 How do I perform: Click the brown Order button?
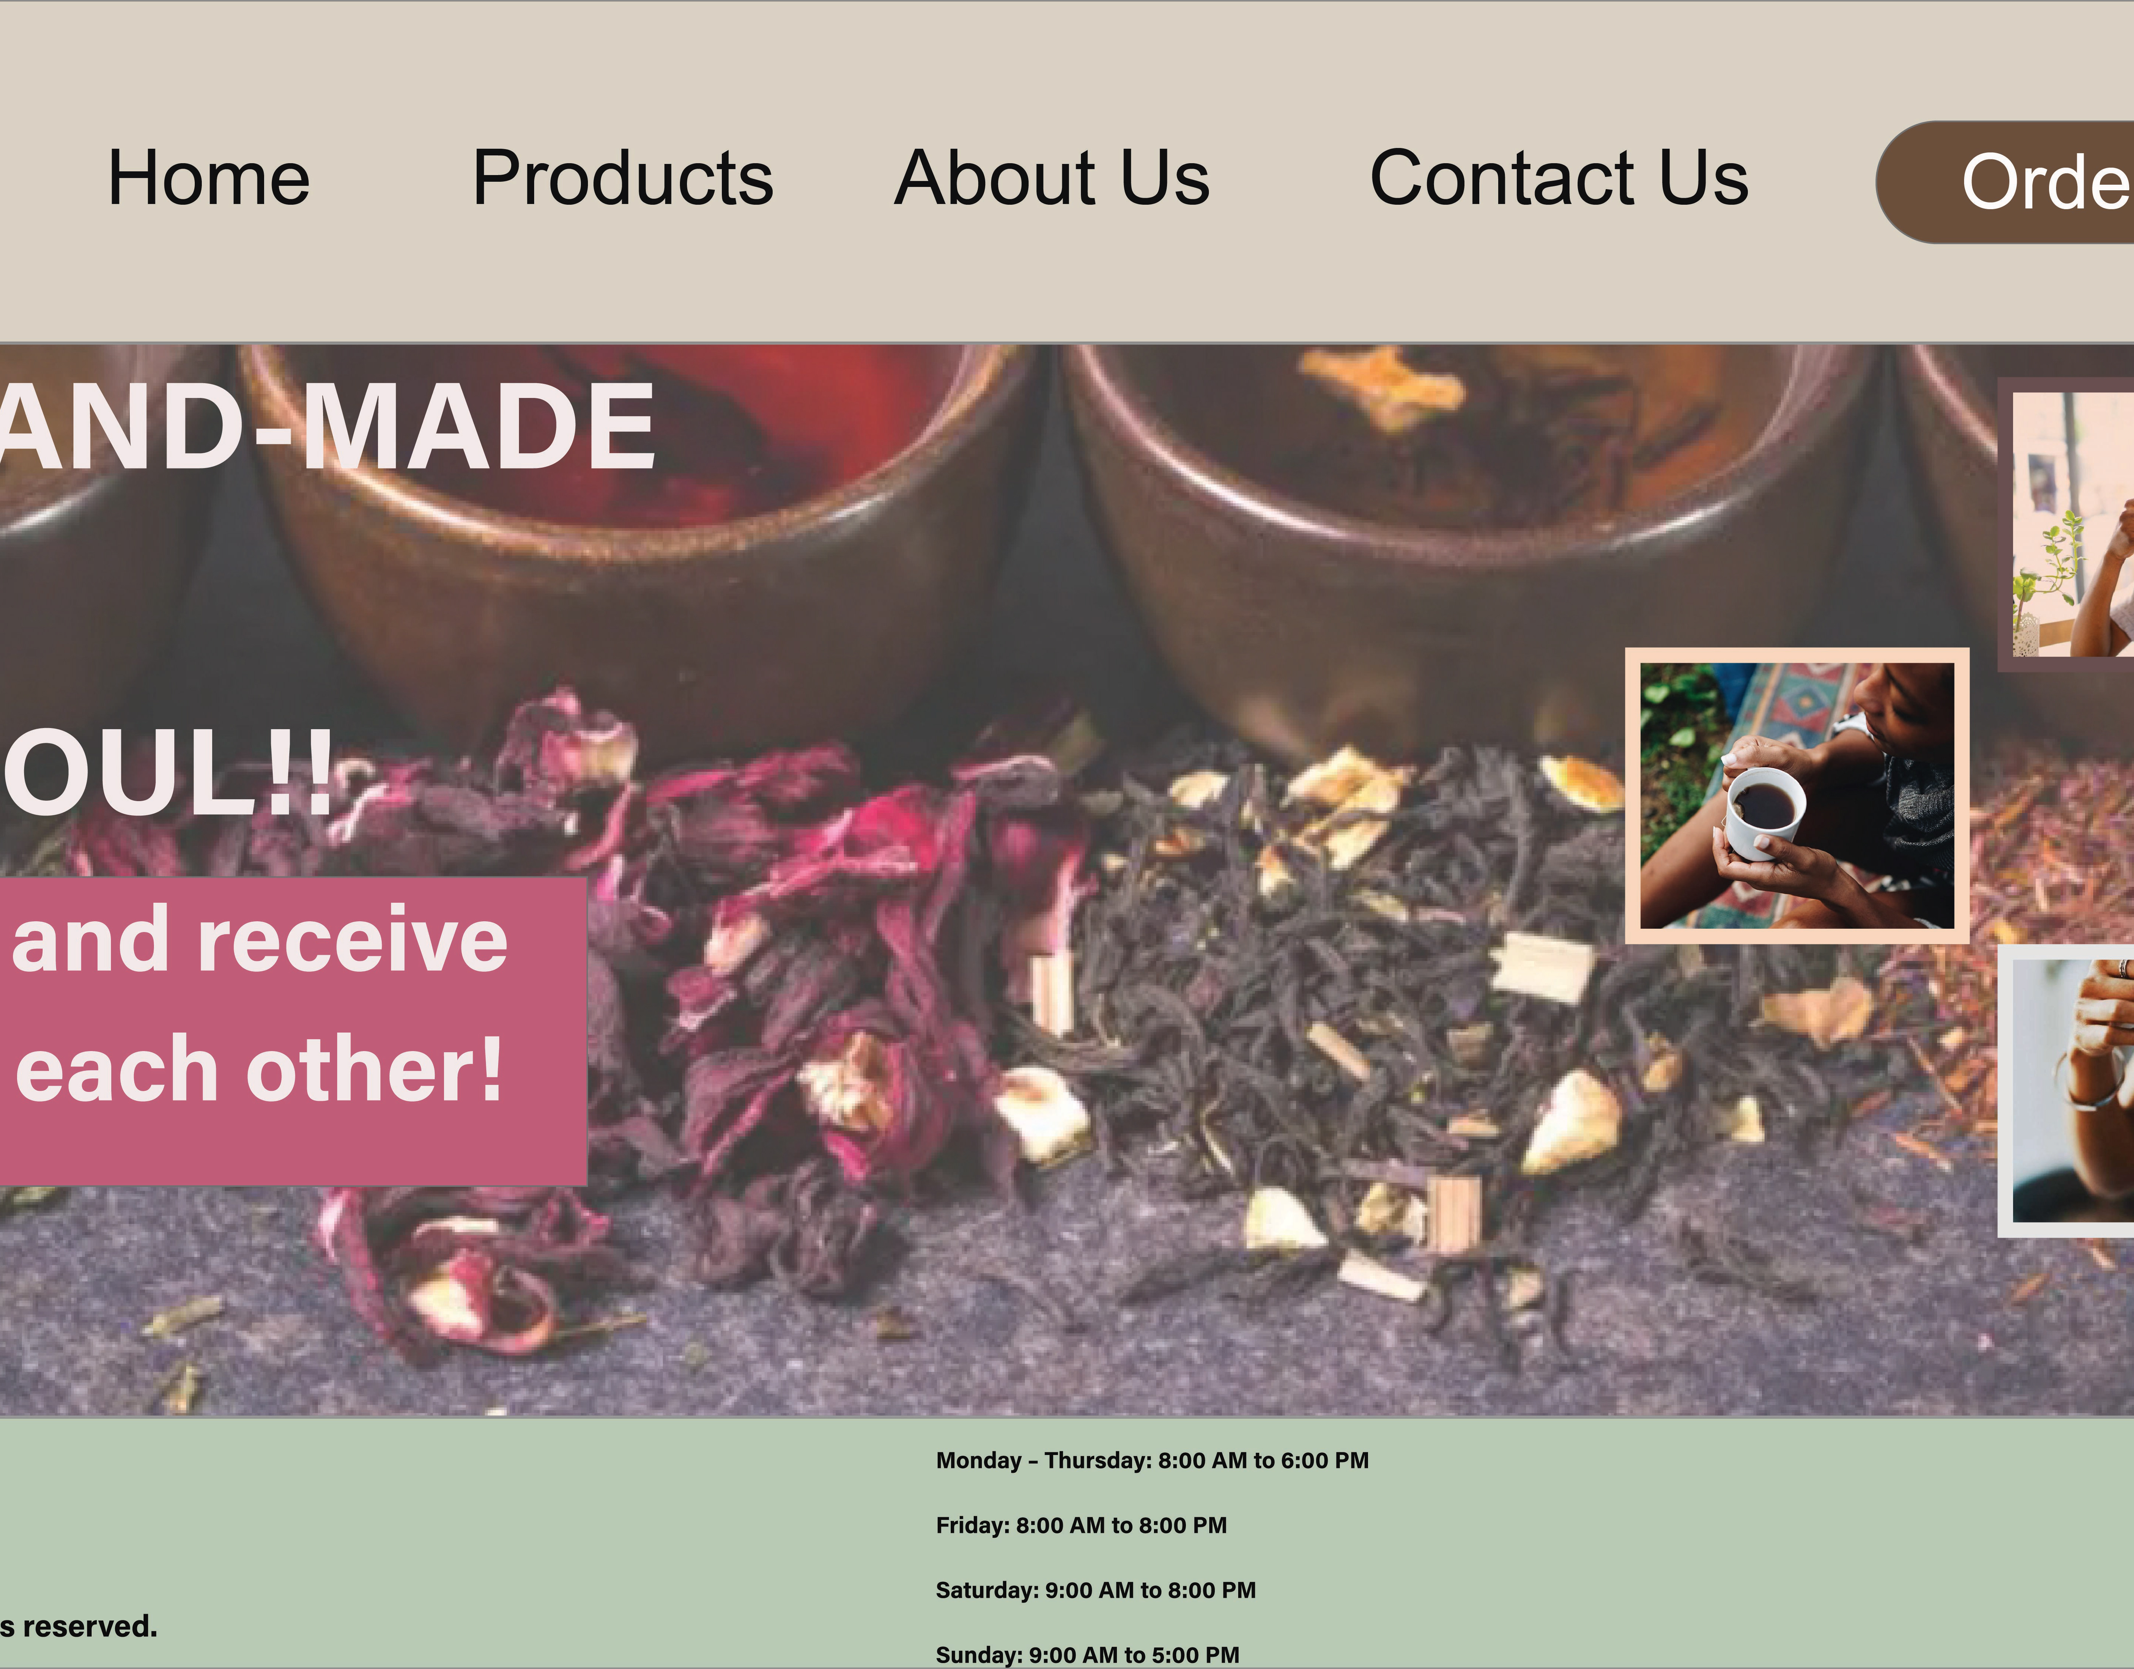pos(2005,182)
